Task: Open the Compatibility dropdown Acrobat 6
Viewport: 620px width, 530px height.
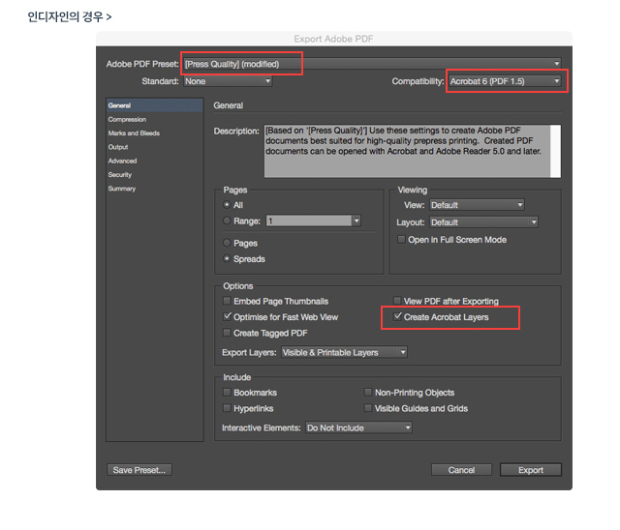Action: click(x=505, y=81)
